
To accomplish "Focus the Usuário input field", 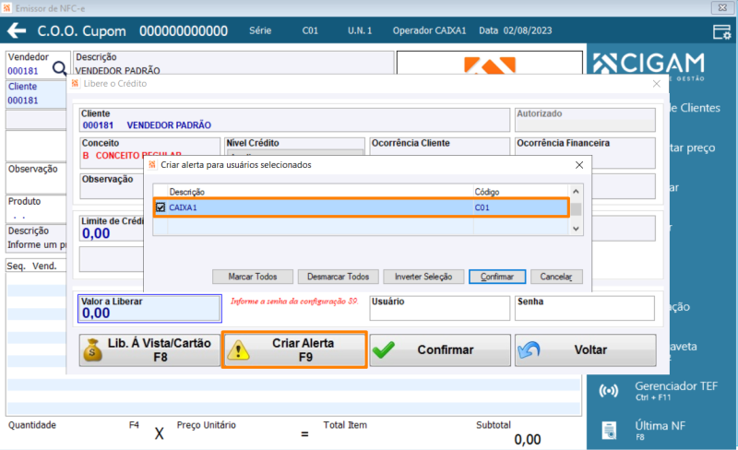I will 440,308.
